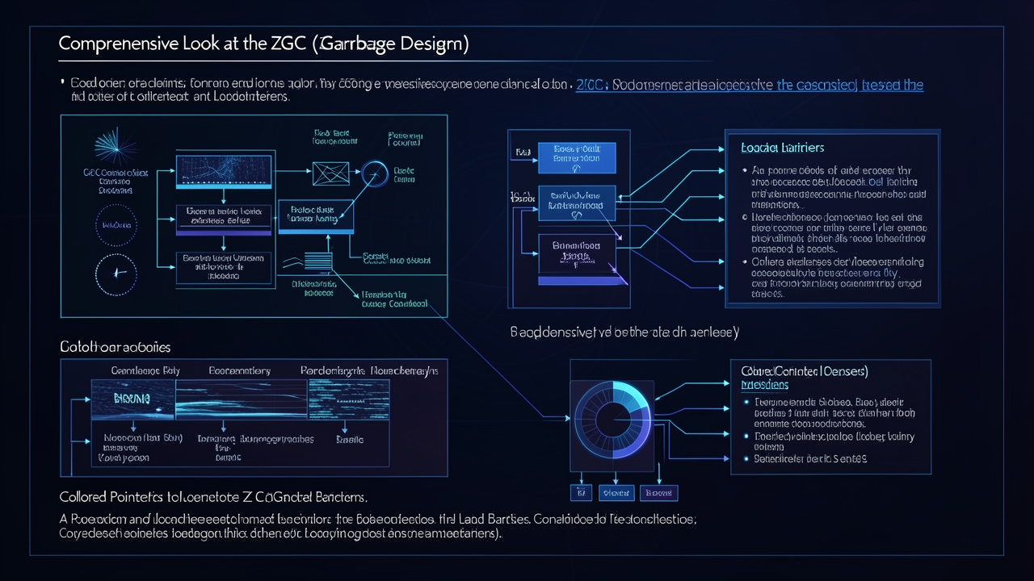Click the smallest box under the donut chart
The image size is (1034, 581).
point(581,492)
